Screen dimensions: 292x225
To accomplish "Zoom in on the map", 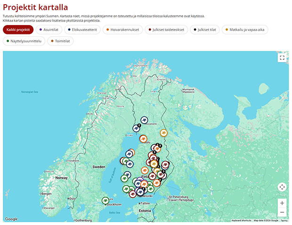I will point(282,203).
